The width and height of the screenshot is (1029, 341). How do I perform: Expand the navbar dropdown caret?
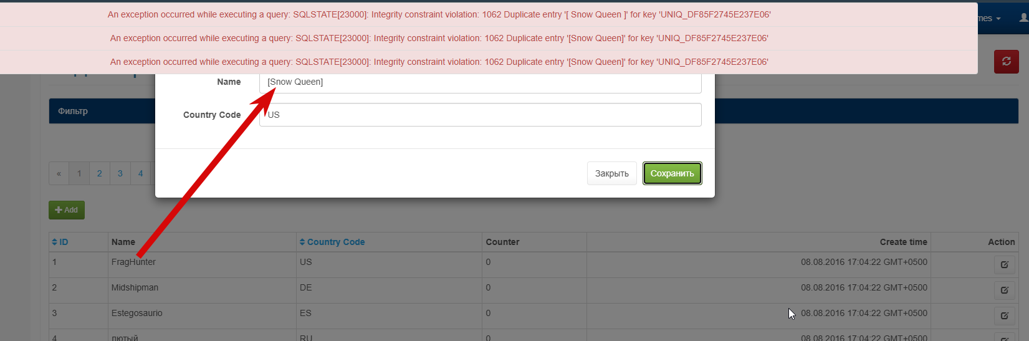(x=998, y=19)
